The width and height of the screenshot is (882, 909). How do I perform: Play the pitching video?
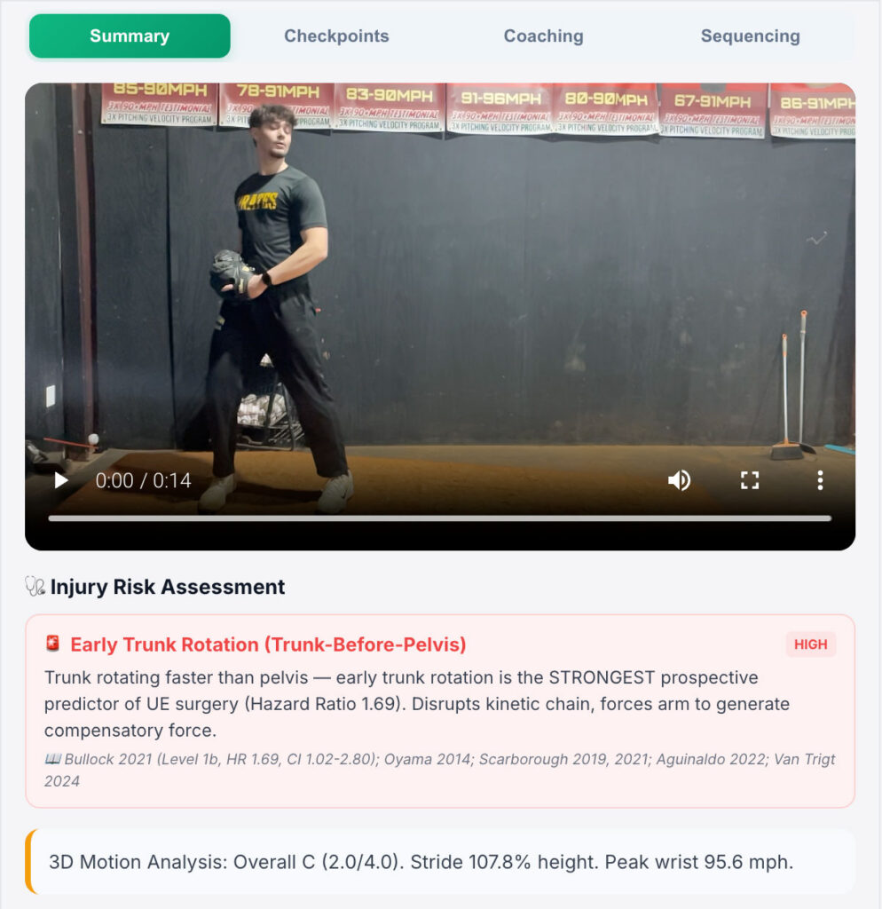pos(61,480)
